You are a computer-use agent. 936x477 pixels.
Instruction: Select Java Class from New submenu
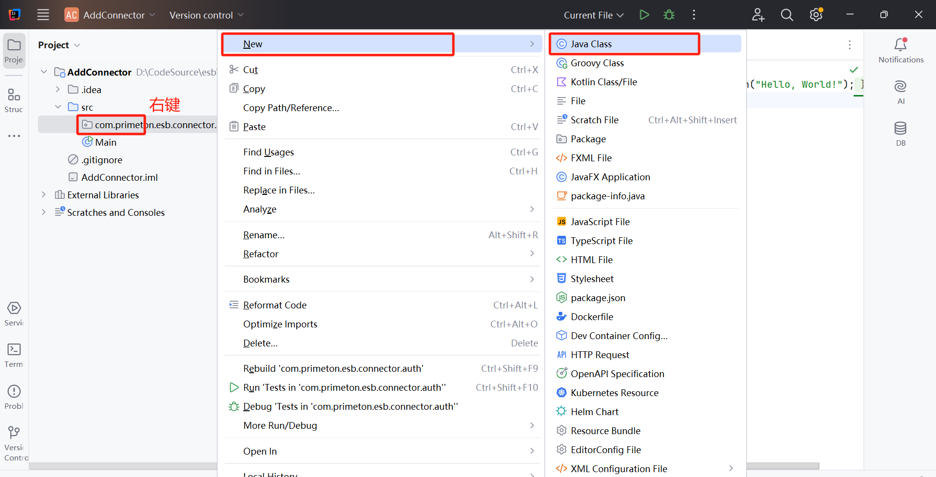591,44
